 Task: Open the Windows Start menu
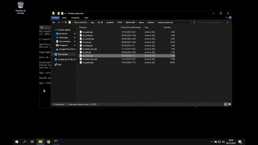(x=17, y=142)
